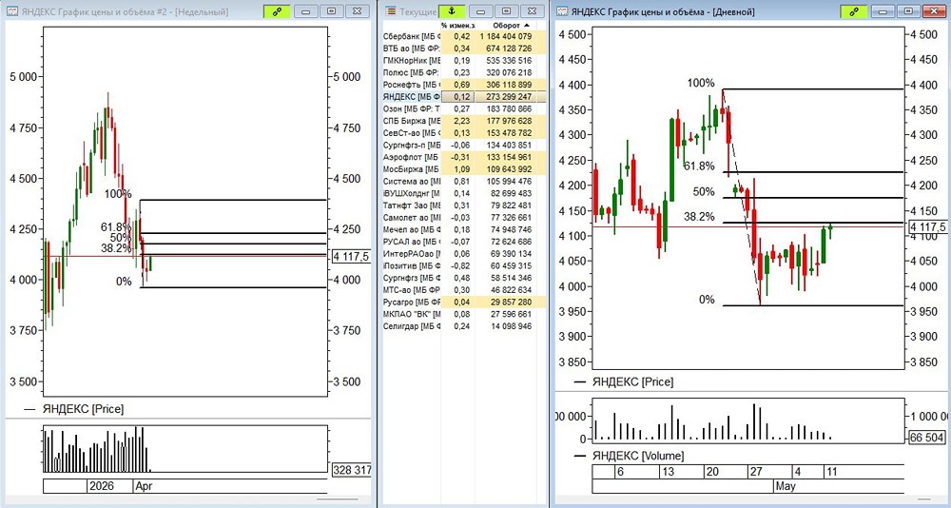The image size is (951, 508).
Task: Click the green link icon in the weekly chart title bar
Action: pos(277,11)
